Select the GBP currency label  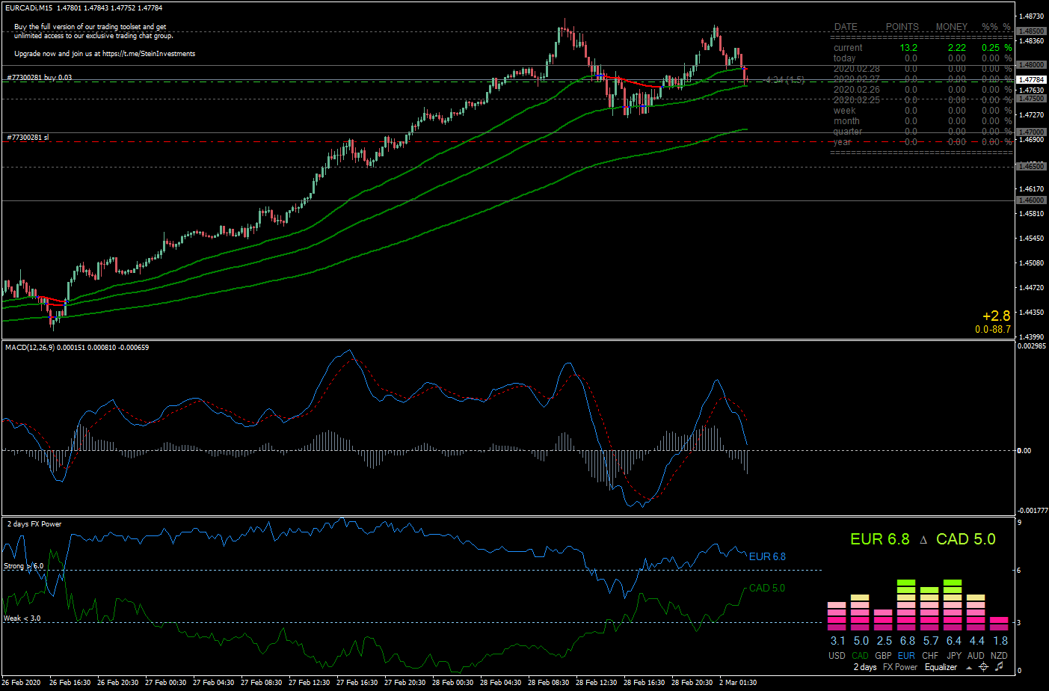(x=884, y=656)
